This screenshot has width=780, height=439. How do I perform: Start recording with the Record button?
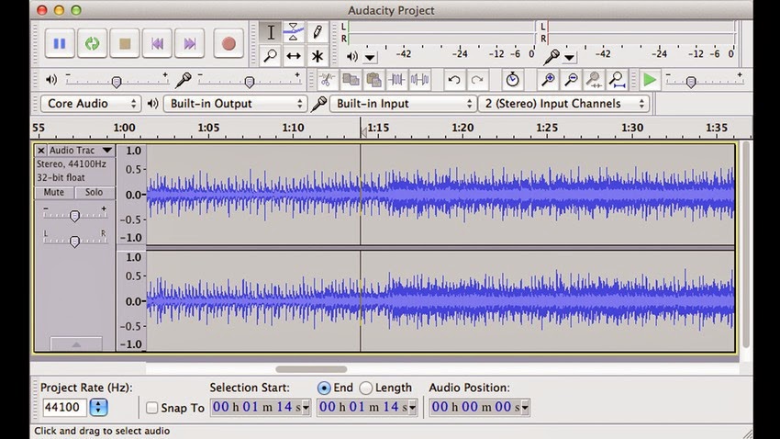coord(228,44)
